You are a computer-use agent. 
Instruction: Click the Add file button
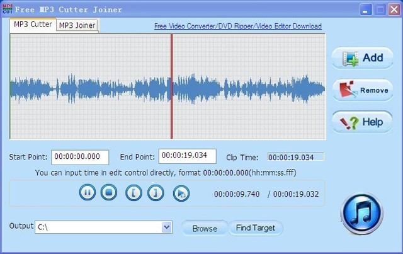[363, 57]
